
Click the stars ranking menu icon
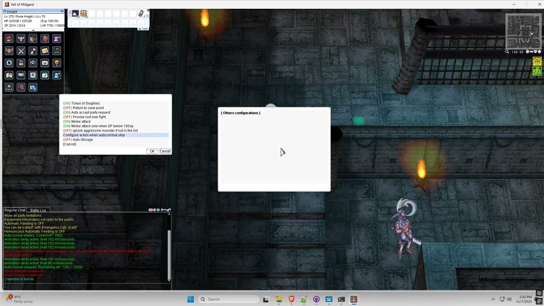[9, 88]
